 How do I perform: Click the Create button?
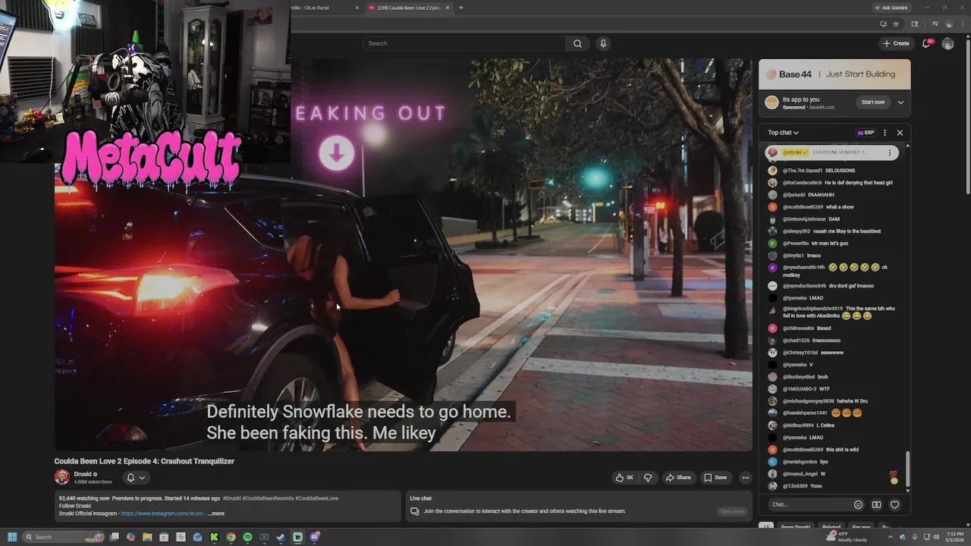896,43
